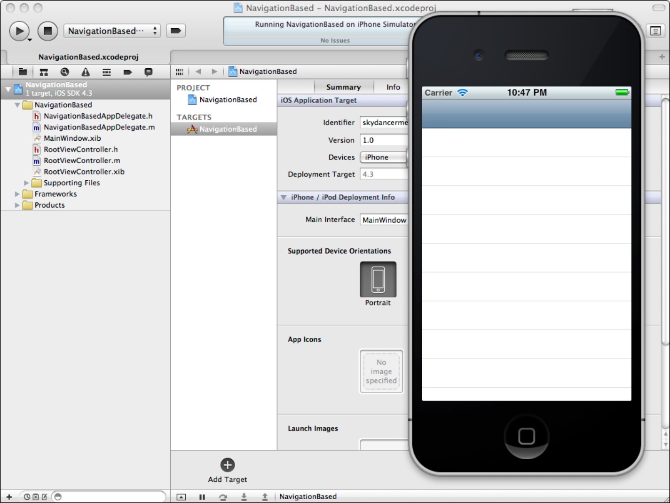
Task: Click the App Icons image well
Action: click(x=381, y=371)
